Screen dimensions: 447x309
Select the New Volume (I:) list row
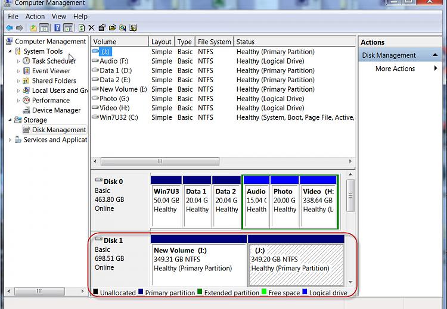(223, 89)
